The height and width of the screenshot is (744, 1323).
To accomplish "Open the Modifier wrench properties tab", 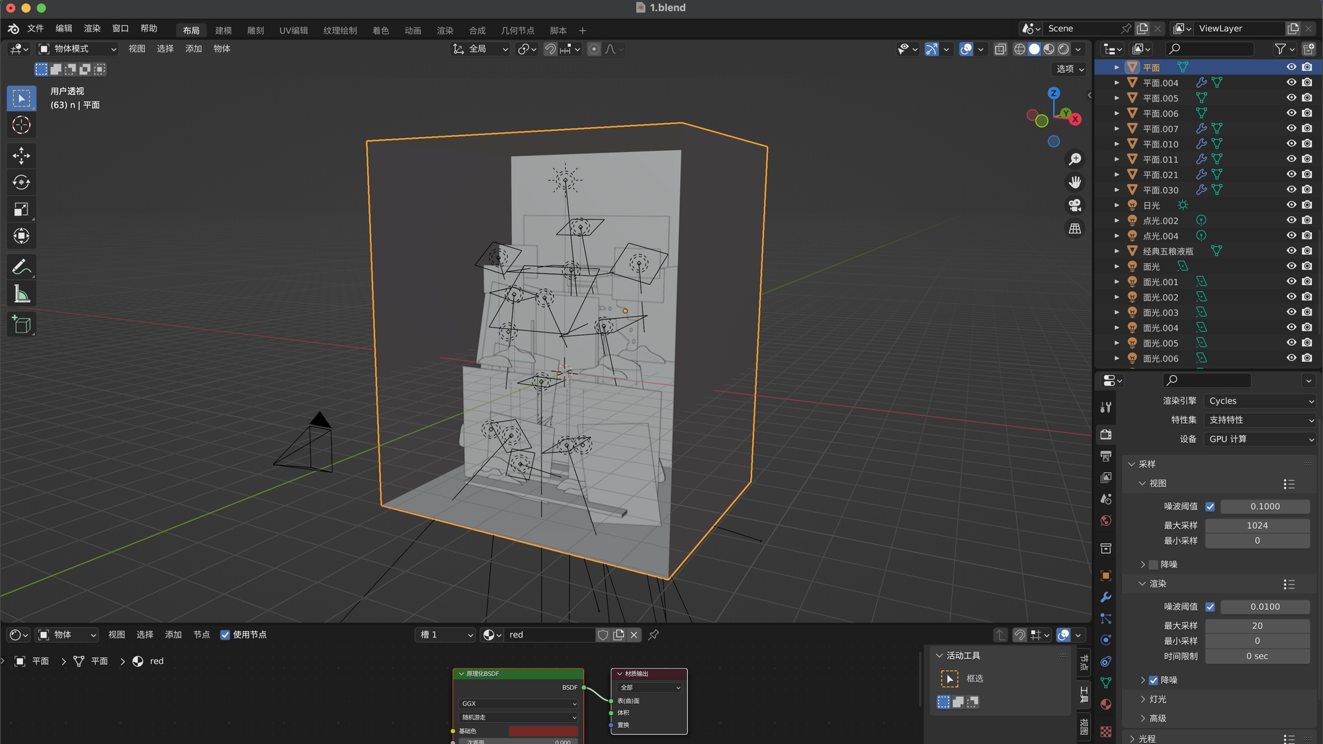I will (1106, 597).
